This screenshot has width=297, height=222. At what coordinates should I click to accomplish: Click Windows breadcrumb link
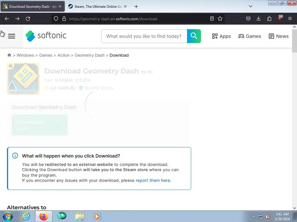pyautogui.click(x=26, y=55)
